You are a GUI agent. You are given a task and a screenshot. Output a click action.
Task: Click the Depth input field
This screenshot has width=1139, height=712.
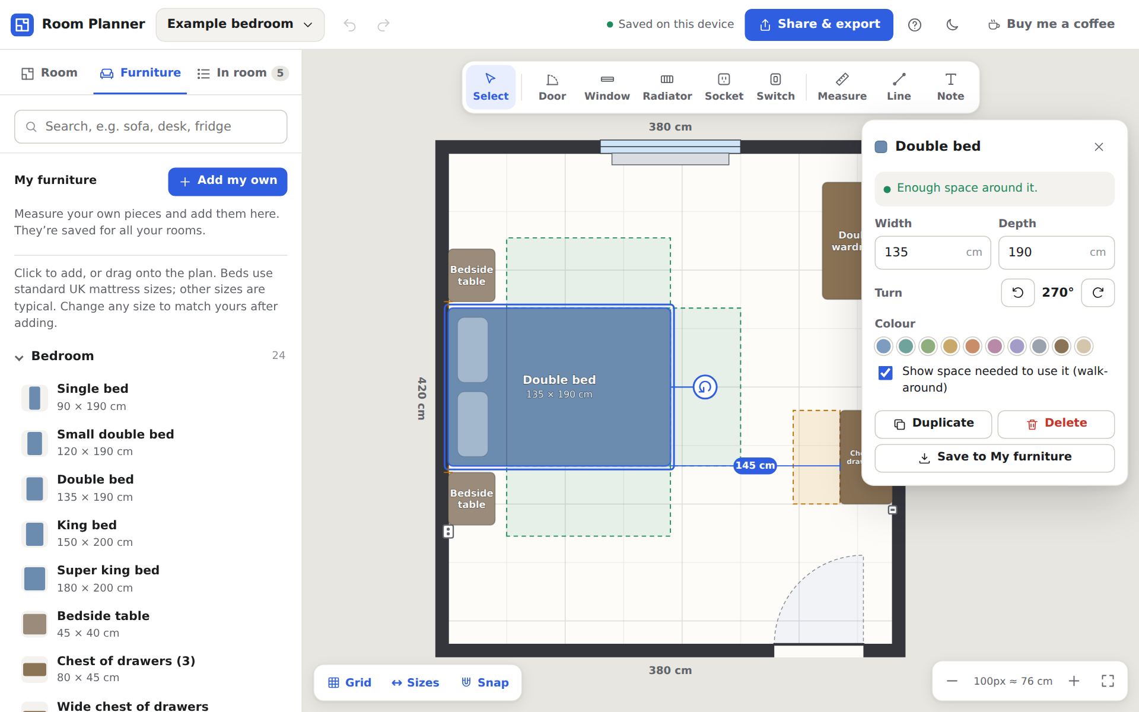pos(1056,253)
